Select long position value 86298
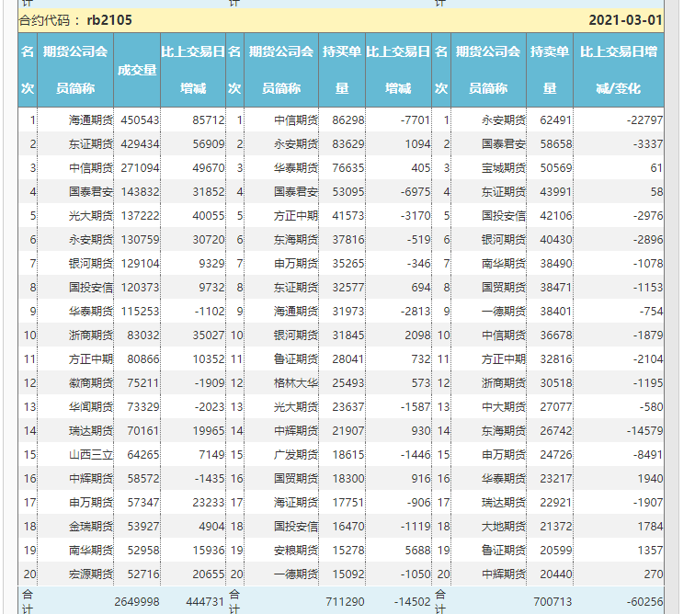Viewport: 695px width, 614px height. [x=348, y=120]
